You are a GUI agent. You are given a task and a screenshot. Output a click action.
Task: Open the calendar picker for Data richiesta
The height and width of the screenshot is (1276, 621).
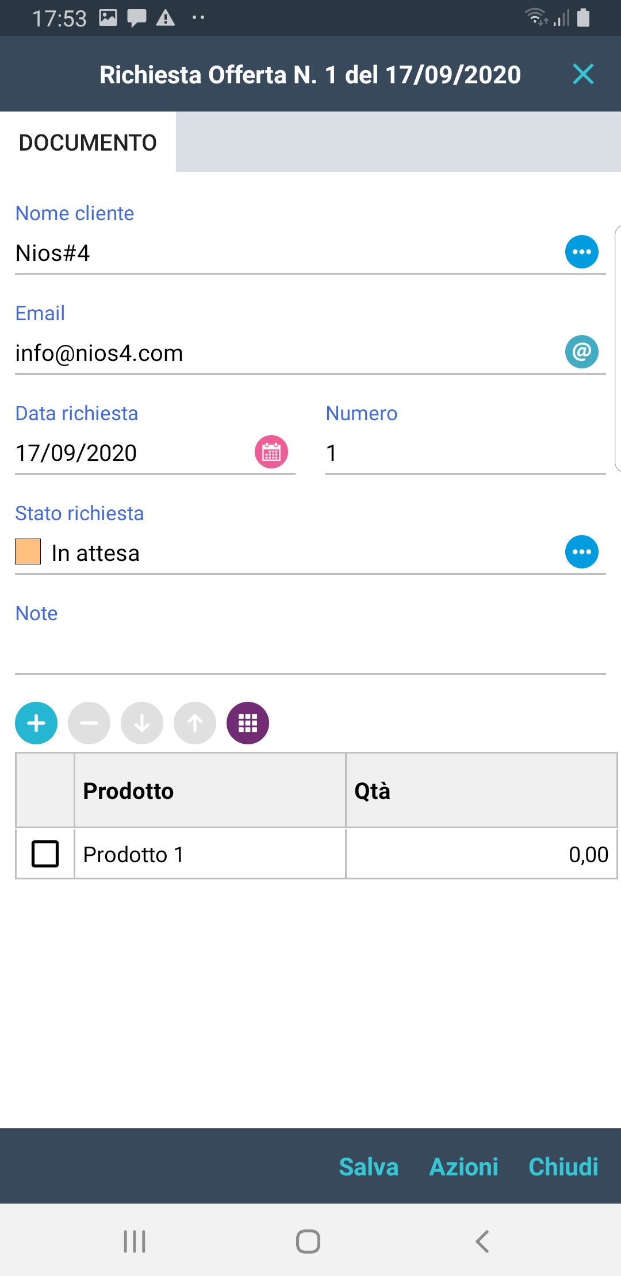[x=271, y=452]
